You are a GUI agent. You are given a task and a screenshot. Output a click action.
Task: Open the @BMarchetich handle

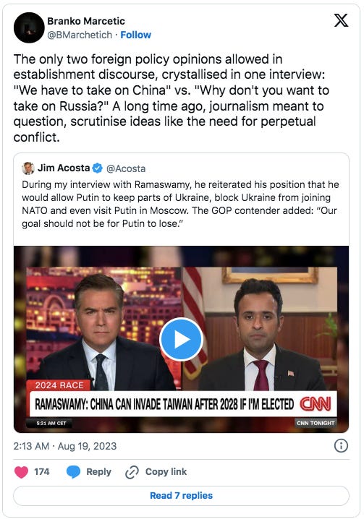point(80,35)
